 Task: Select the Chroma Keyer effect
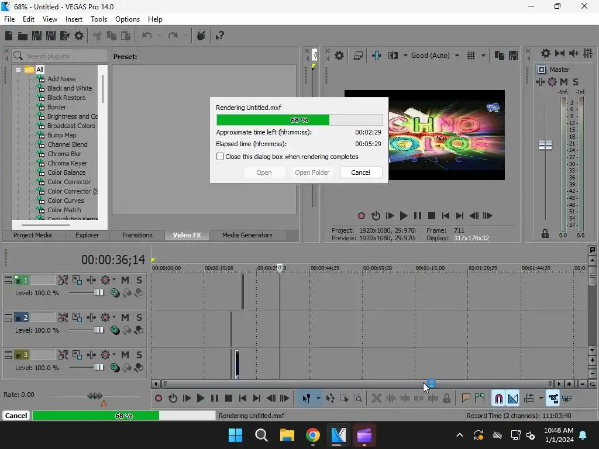coord(67,163)
